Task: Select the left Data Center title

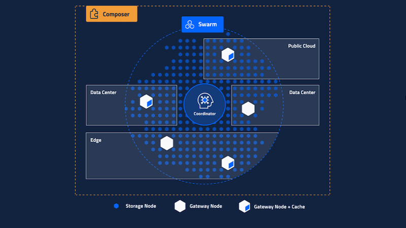Action: [104, 93]
